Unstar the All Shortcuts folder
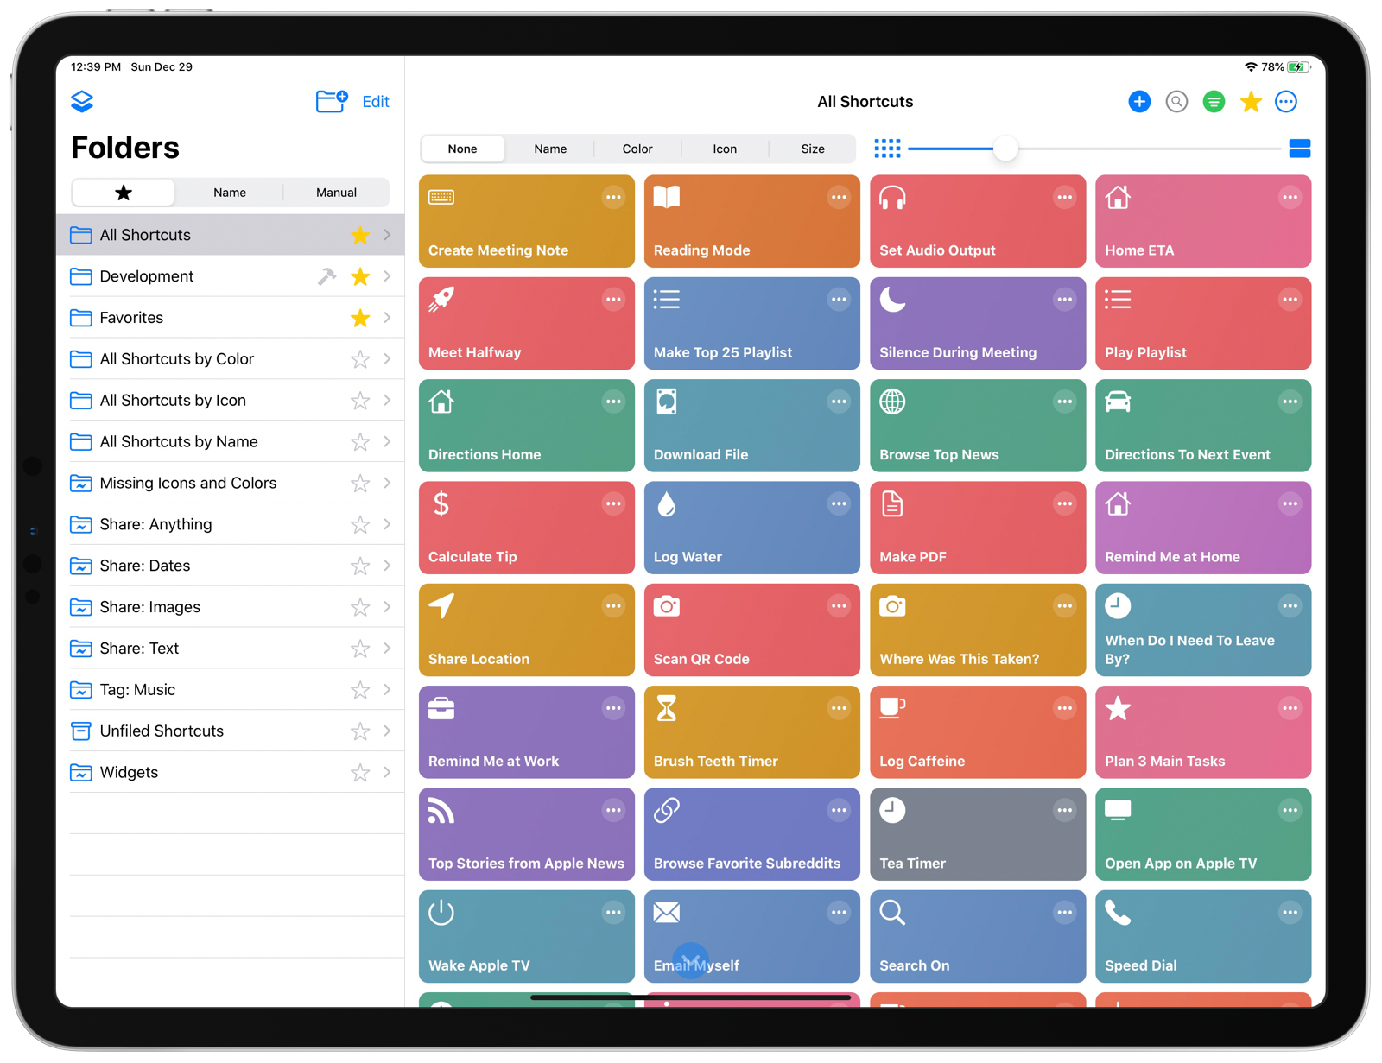The width and height of the screenshot is (1382, 1063). tap(360, 235)
